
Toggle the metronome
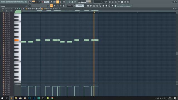click(51, 2)
